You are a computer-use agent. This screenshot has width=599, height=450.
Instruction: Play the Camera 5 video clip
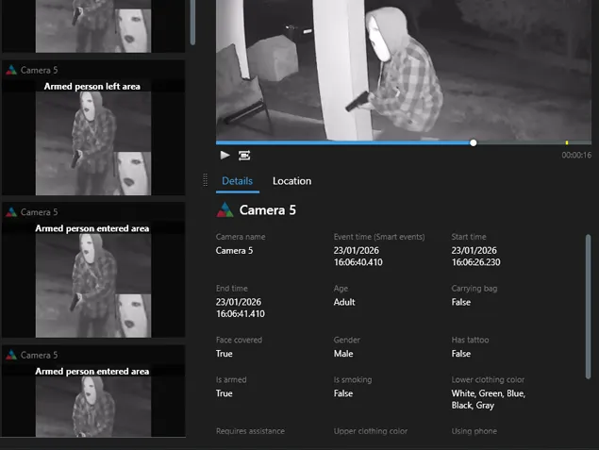point(225,155)
